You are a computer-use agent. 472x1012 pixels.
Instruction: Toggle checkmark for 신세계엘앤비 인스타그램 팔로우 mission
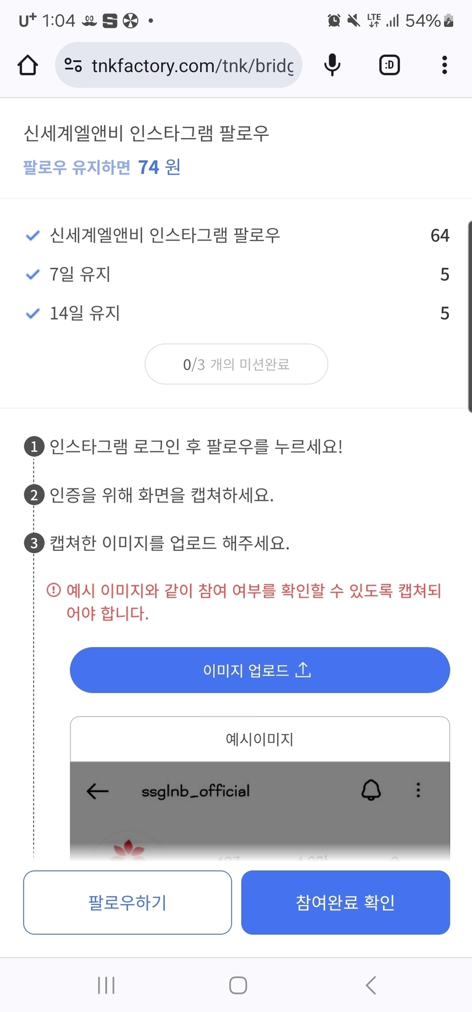click(33, 235)
